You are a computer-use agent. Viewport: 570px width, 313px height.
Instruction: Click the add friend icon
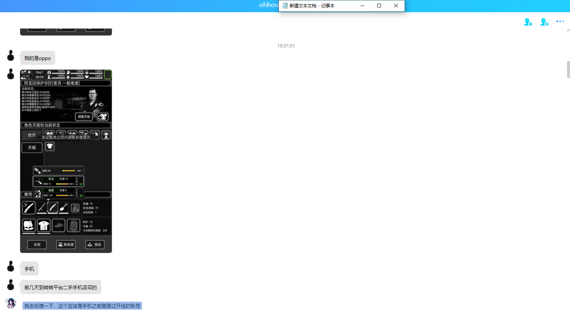click(528, 22)
